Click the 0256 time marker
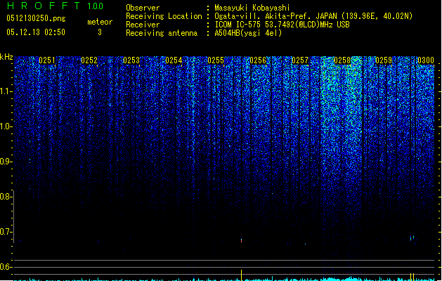This screenshot has height=281, width=442. tap(258, 60)
